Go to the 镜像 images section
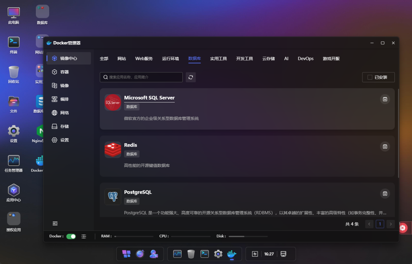Screen dimensions: 412x264 point(69,86)
